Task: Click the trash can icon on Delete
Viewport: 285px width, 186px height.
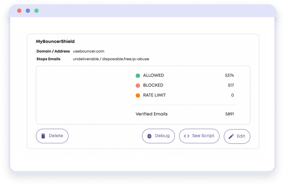Action: 43,136
